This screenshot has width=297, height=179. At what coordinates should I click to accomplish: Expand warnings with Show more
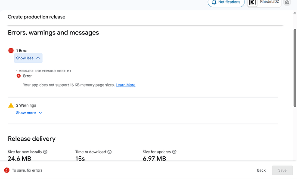click(x=29, y=113)
